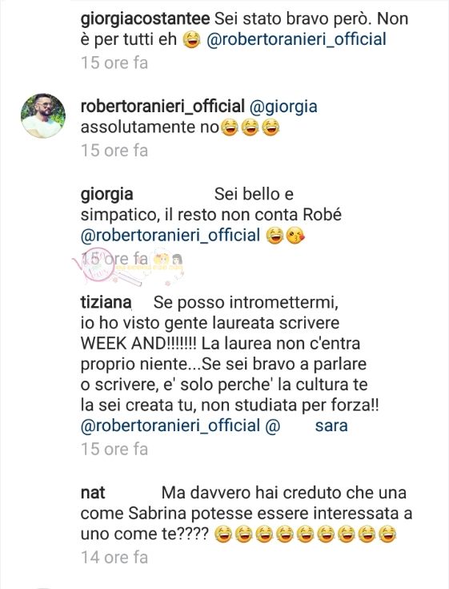
Task: Click the last laughing emoji in nat's comment
Action: click(387, 535)
